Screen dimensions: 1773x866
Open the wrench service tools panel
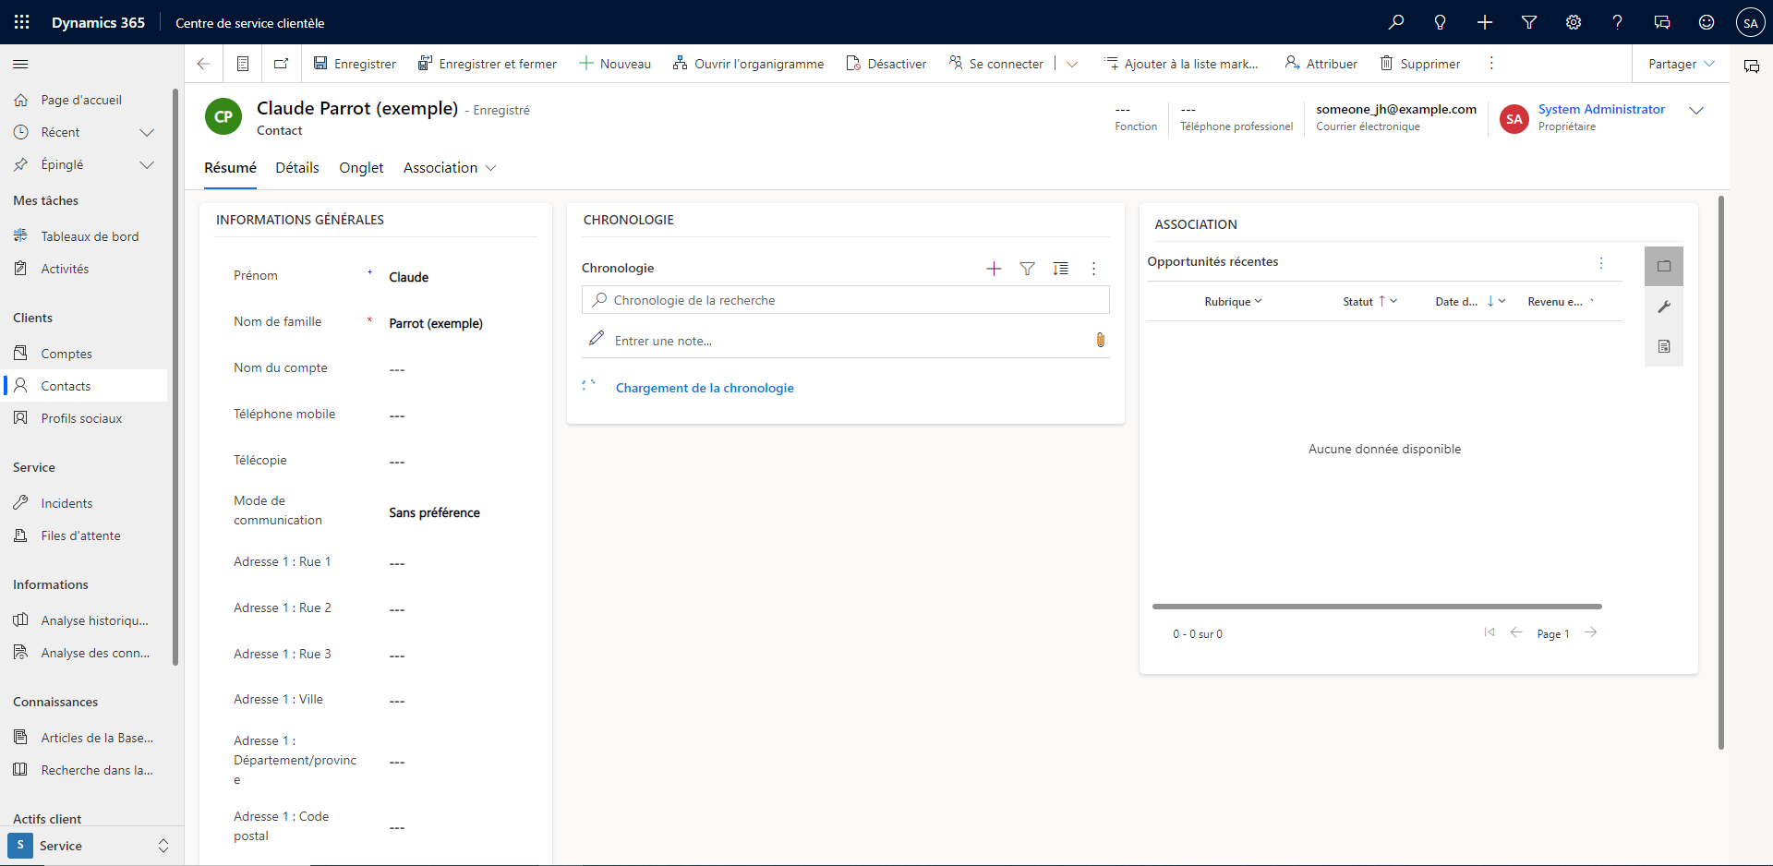(1664, 307)
